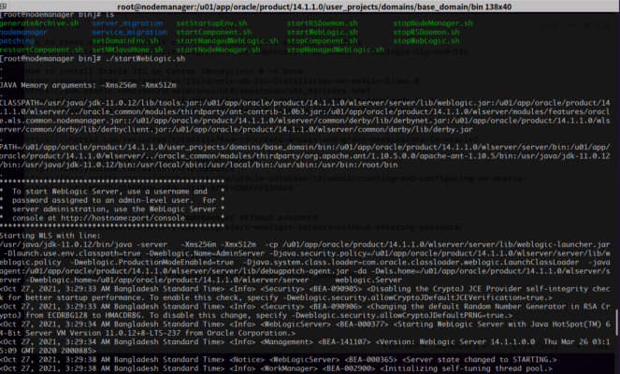Select stopComponent.sh in the listing
This screenshot has height=374, width=620.
323,41
